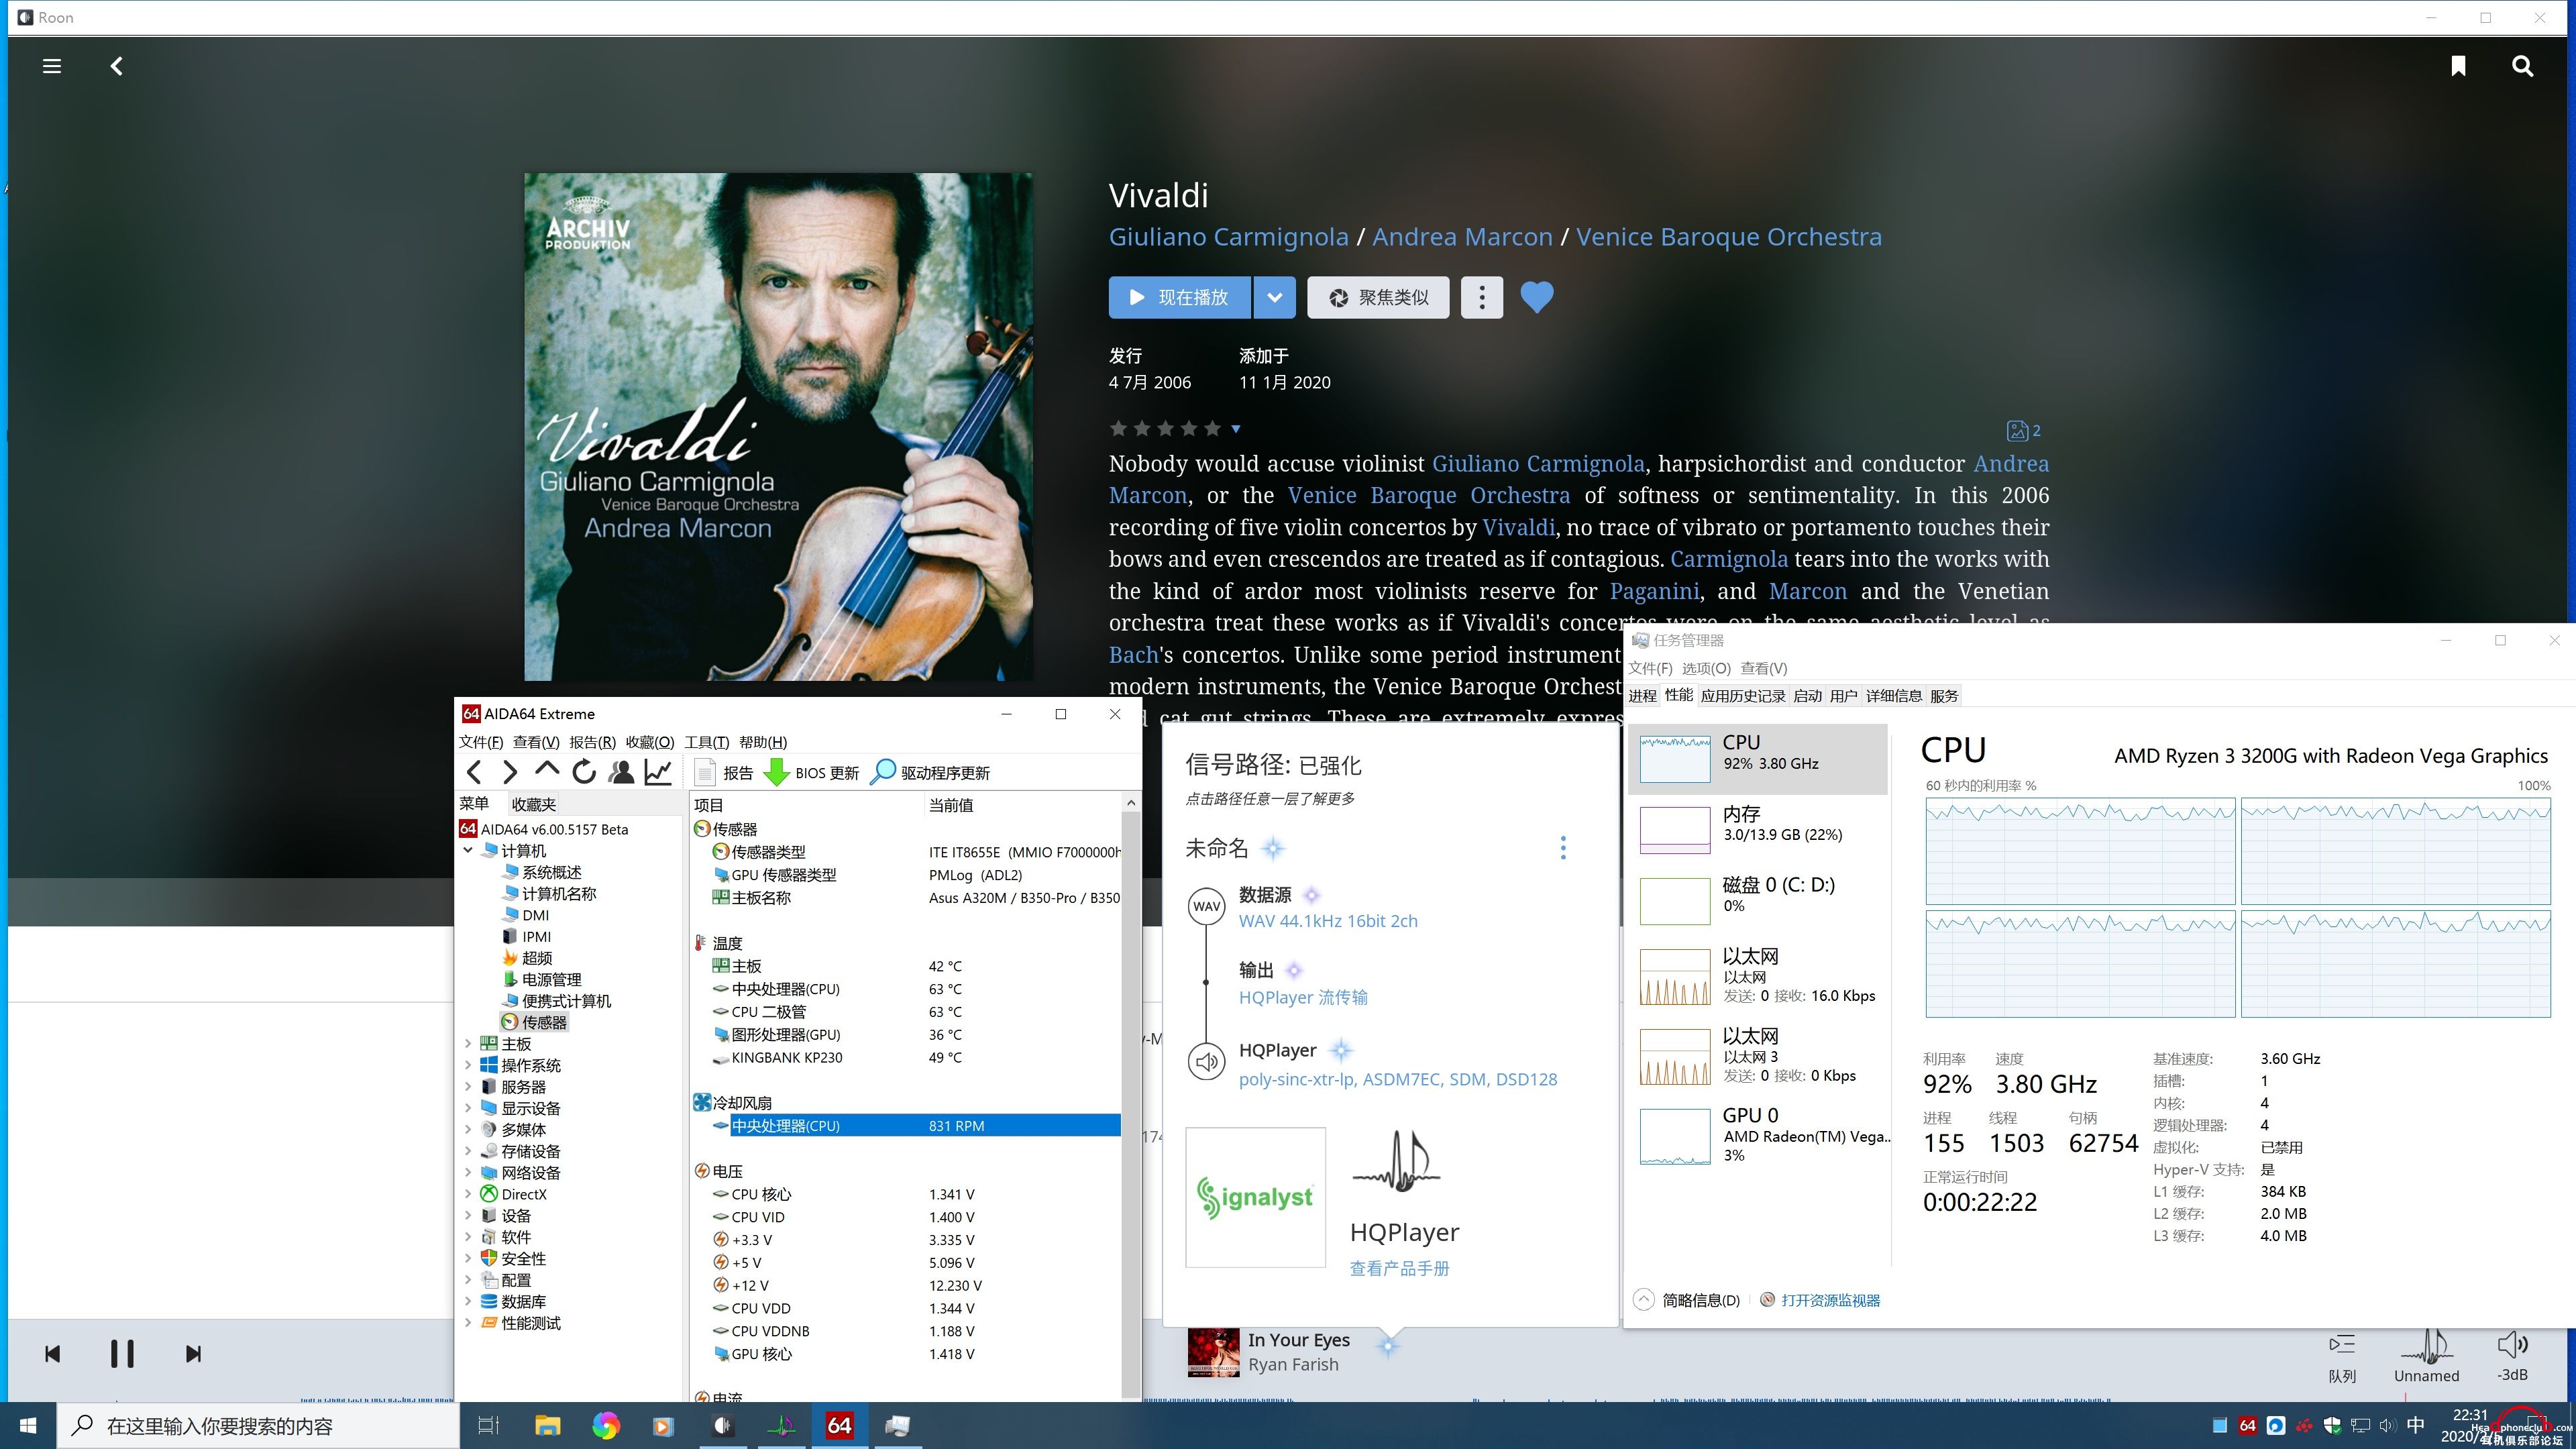
Task: Click the 现在播放 play button
Action: (1179, 297)
